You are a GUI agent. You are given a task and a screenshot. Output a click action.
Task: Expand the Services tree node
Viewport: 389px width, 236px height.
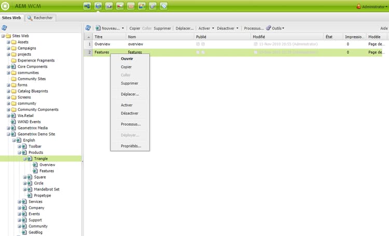coord(19,202)
